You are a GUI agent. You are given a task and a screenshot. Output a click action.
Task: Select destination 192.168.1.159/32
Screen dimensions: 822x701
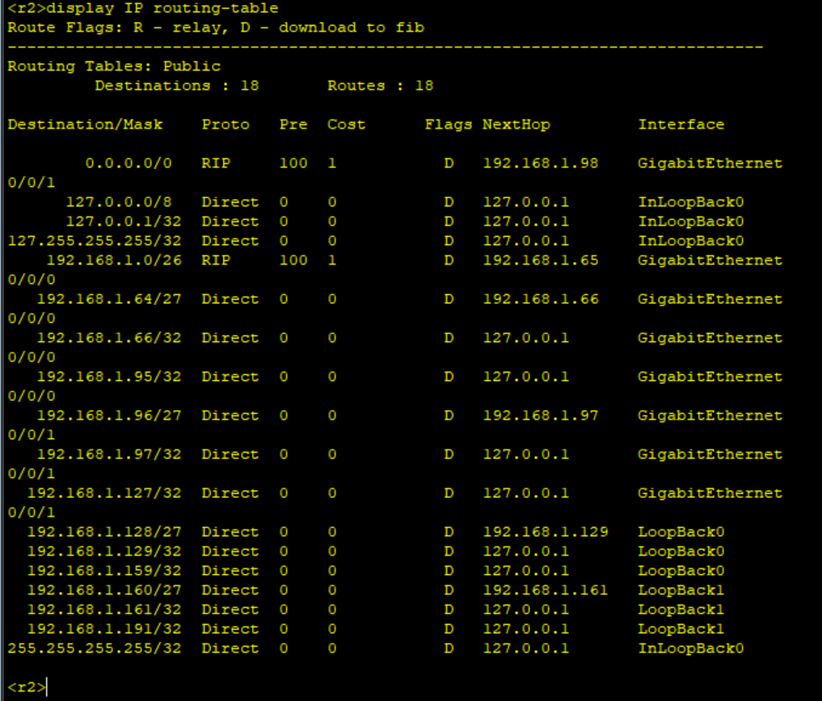point(104,571)
